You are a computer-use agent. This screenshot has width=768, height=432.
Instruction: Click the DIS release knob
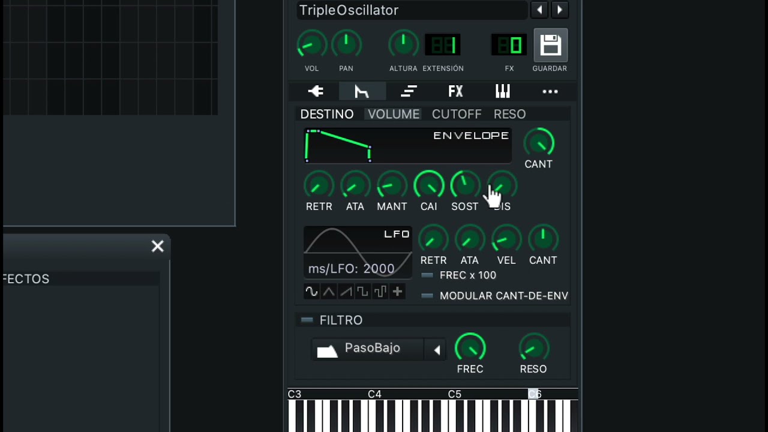pyautogui.click(x=502, y=185)
